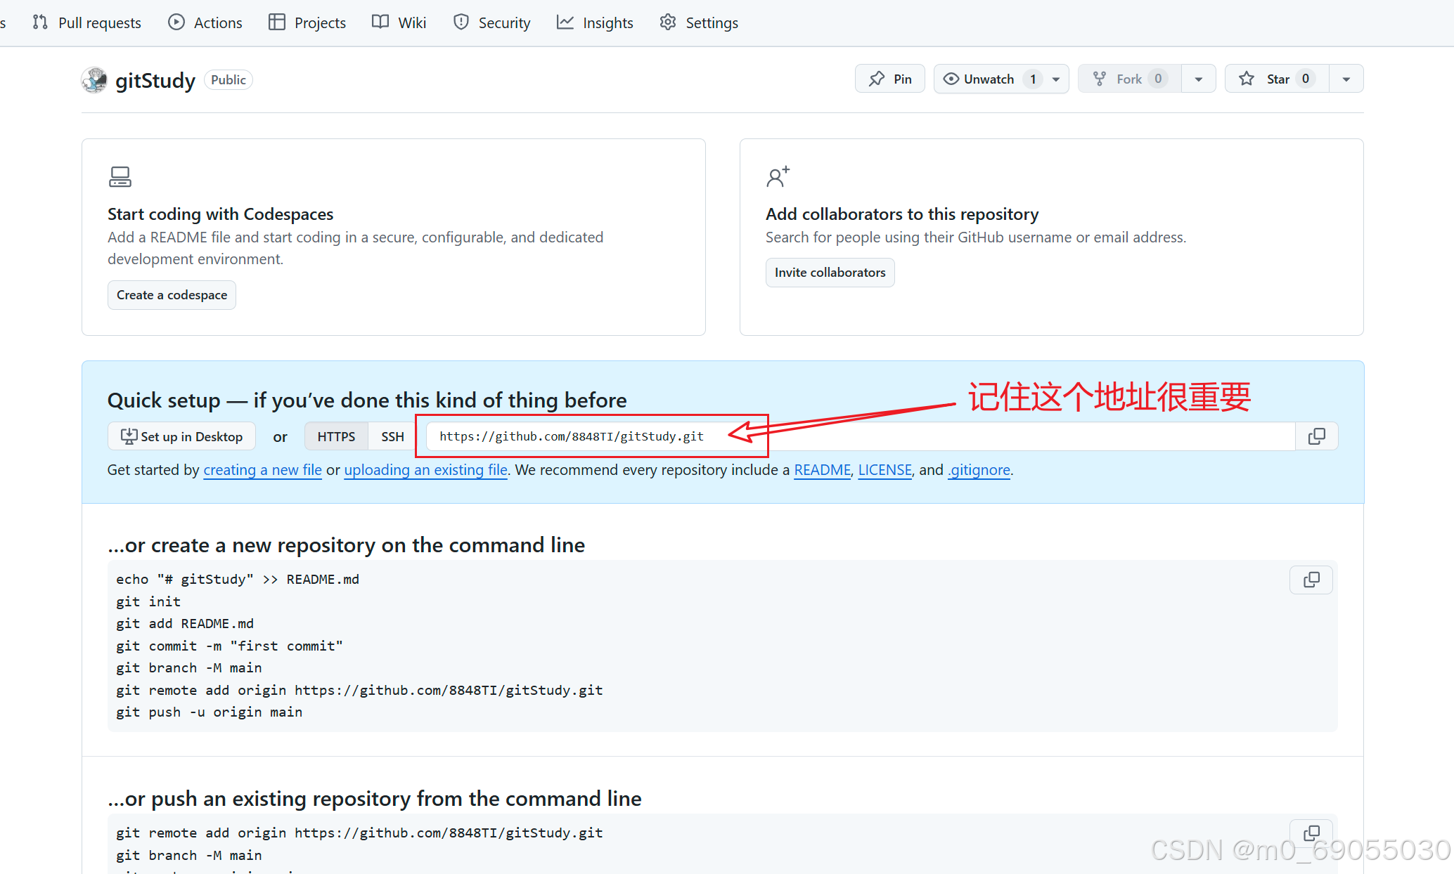Open the Star lists dropdown arrow

point(1346,79)
